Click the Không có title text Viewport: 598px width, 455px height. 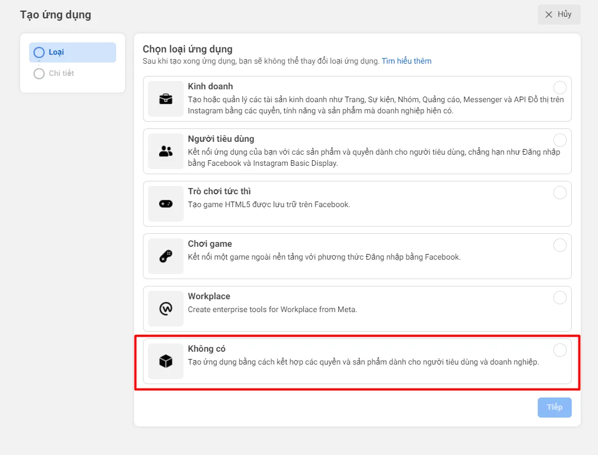207,348
